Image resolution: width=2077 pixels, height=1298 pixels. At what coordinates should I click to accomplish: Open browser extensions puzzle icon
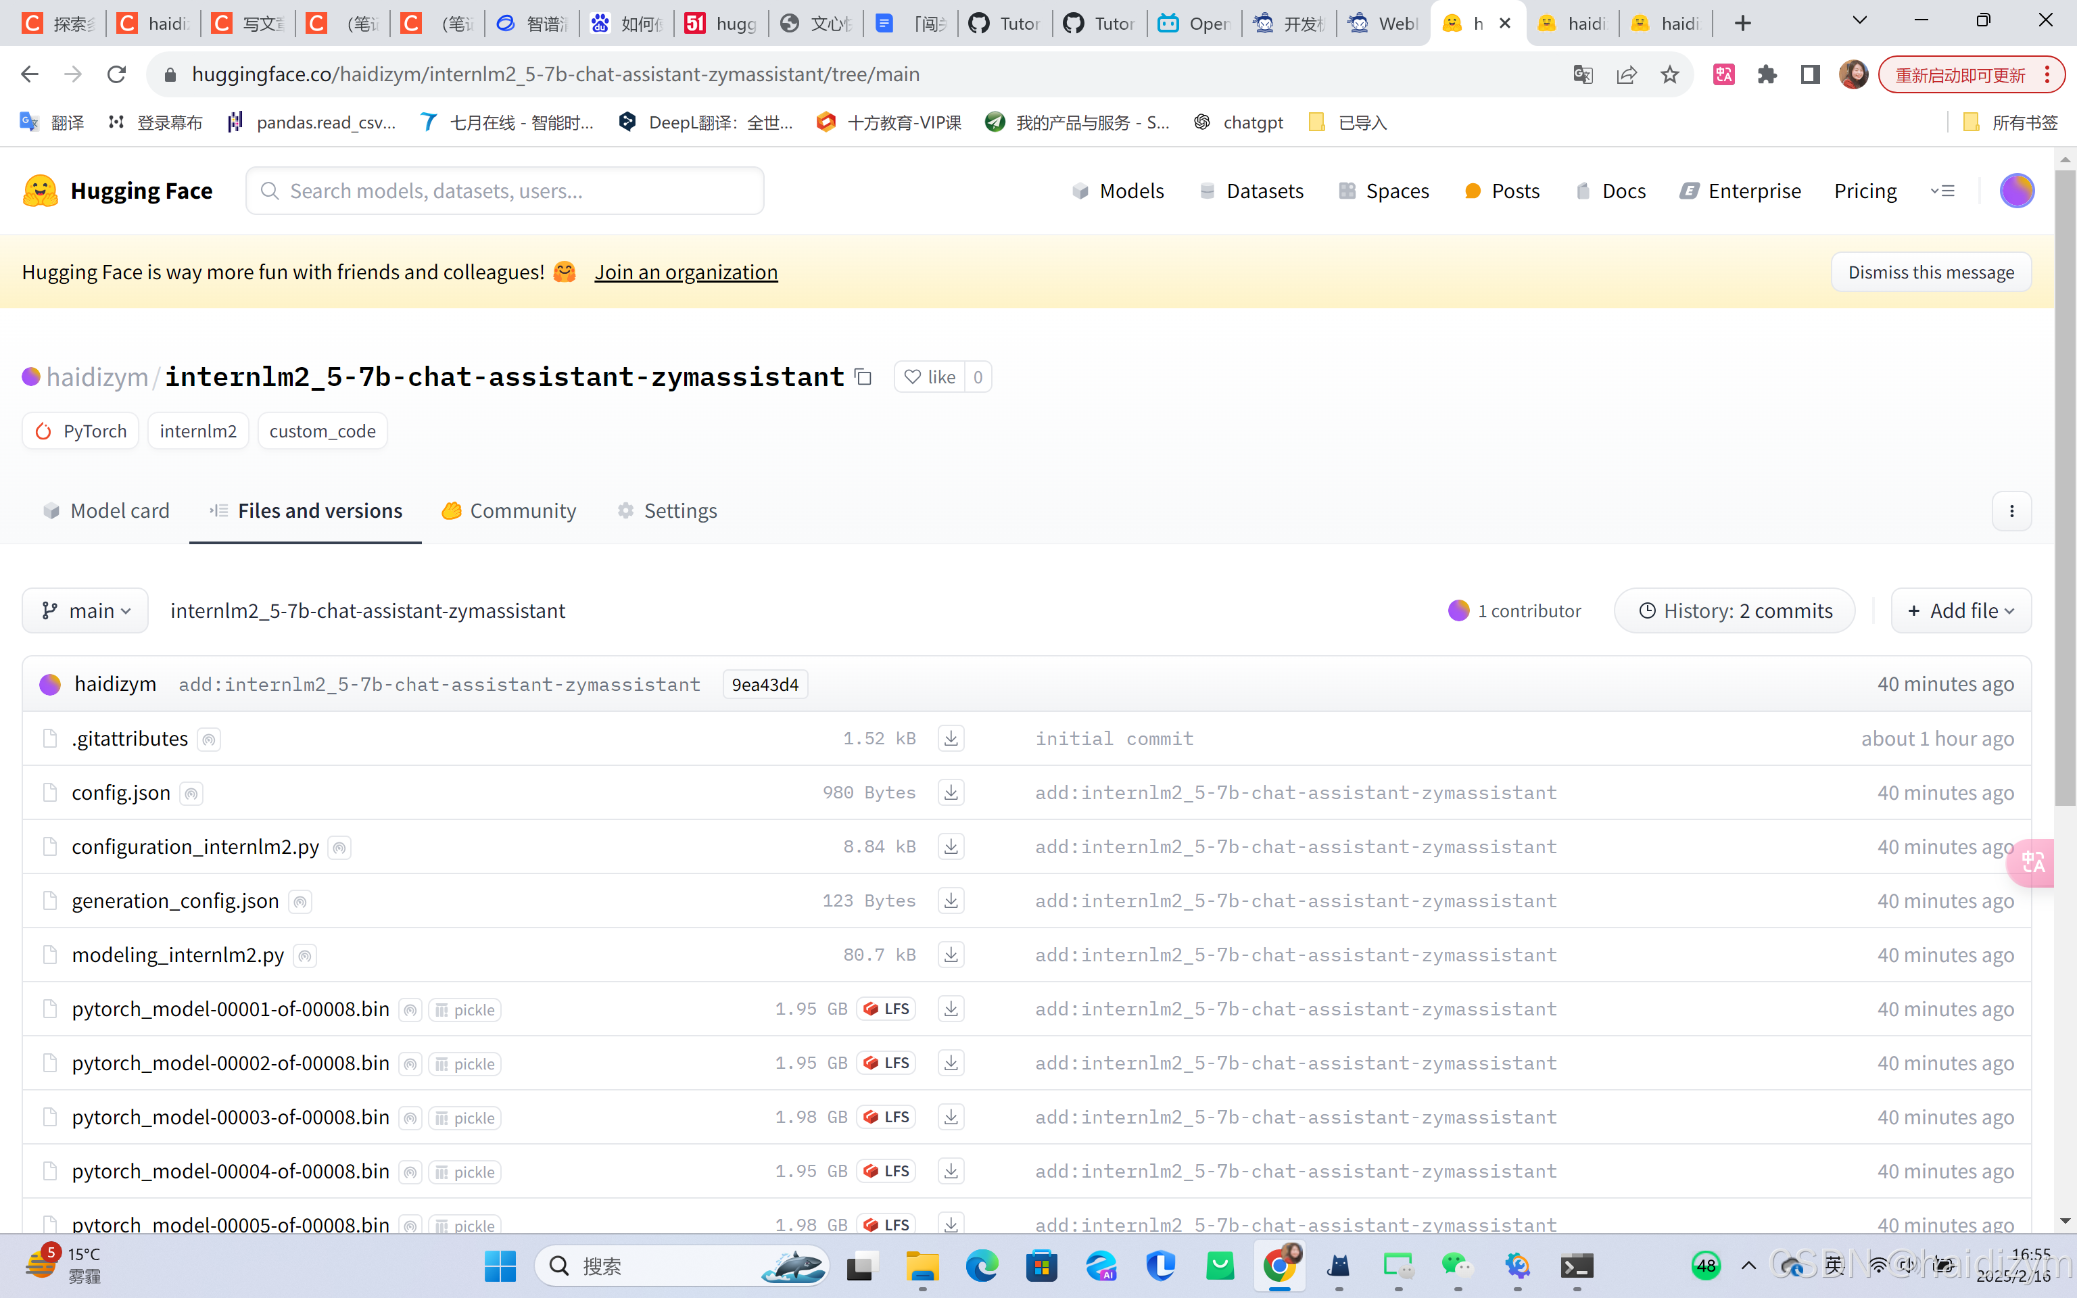1767,74
